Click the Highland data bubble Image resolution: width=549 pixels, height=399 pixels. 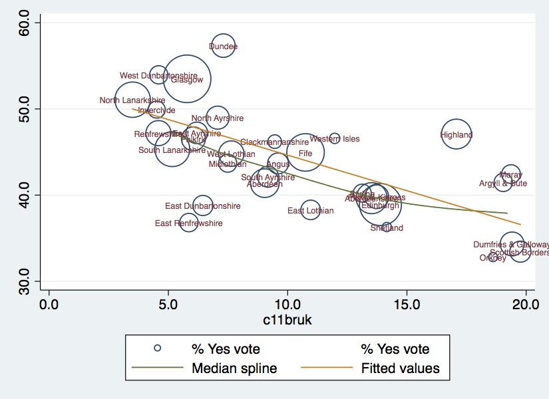(456, 135)
